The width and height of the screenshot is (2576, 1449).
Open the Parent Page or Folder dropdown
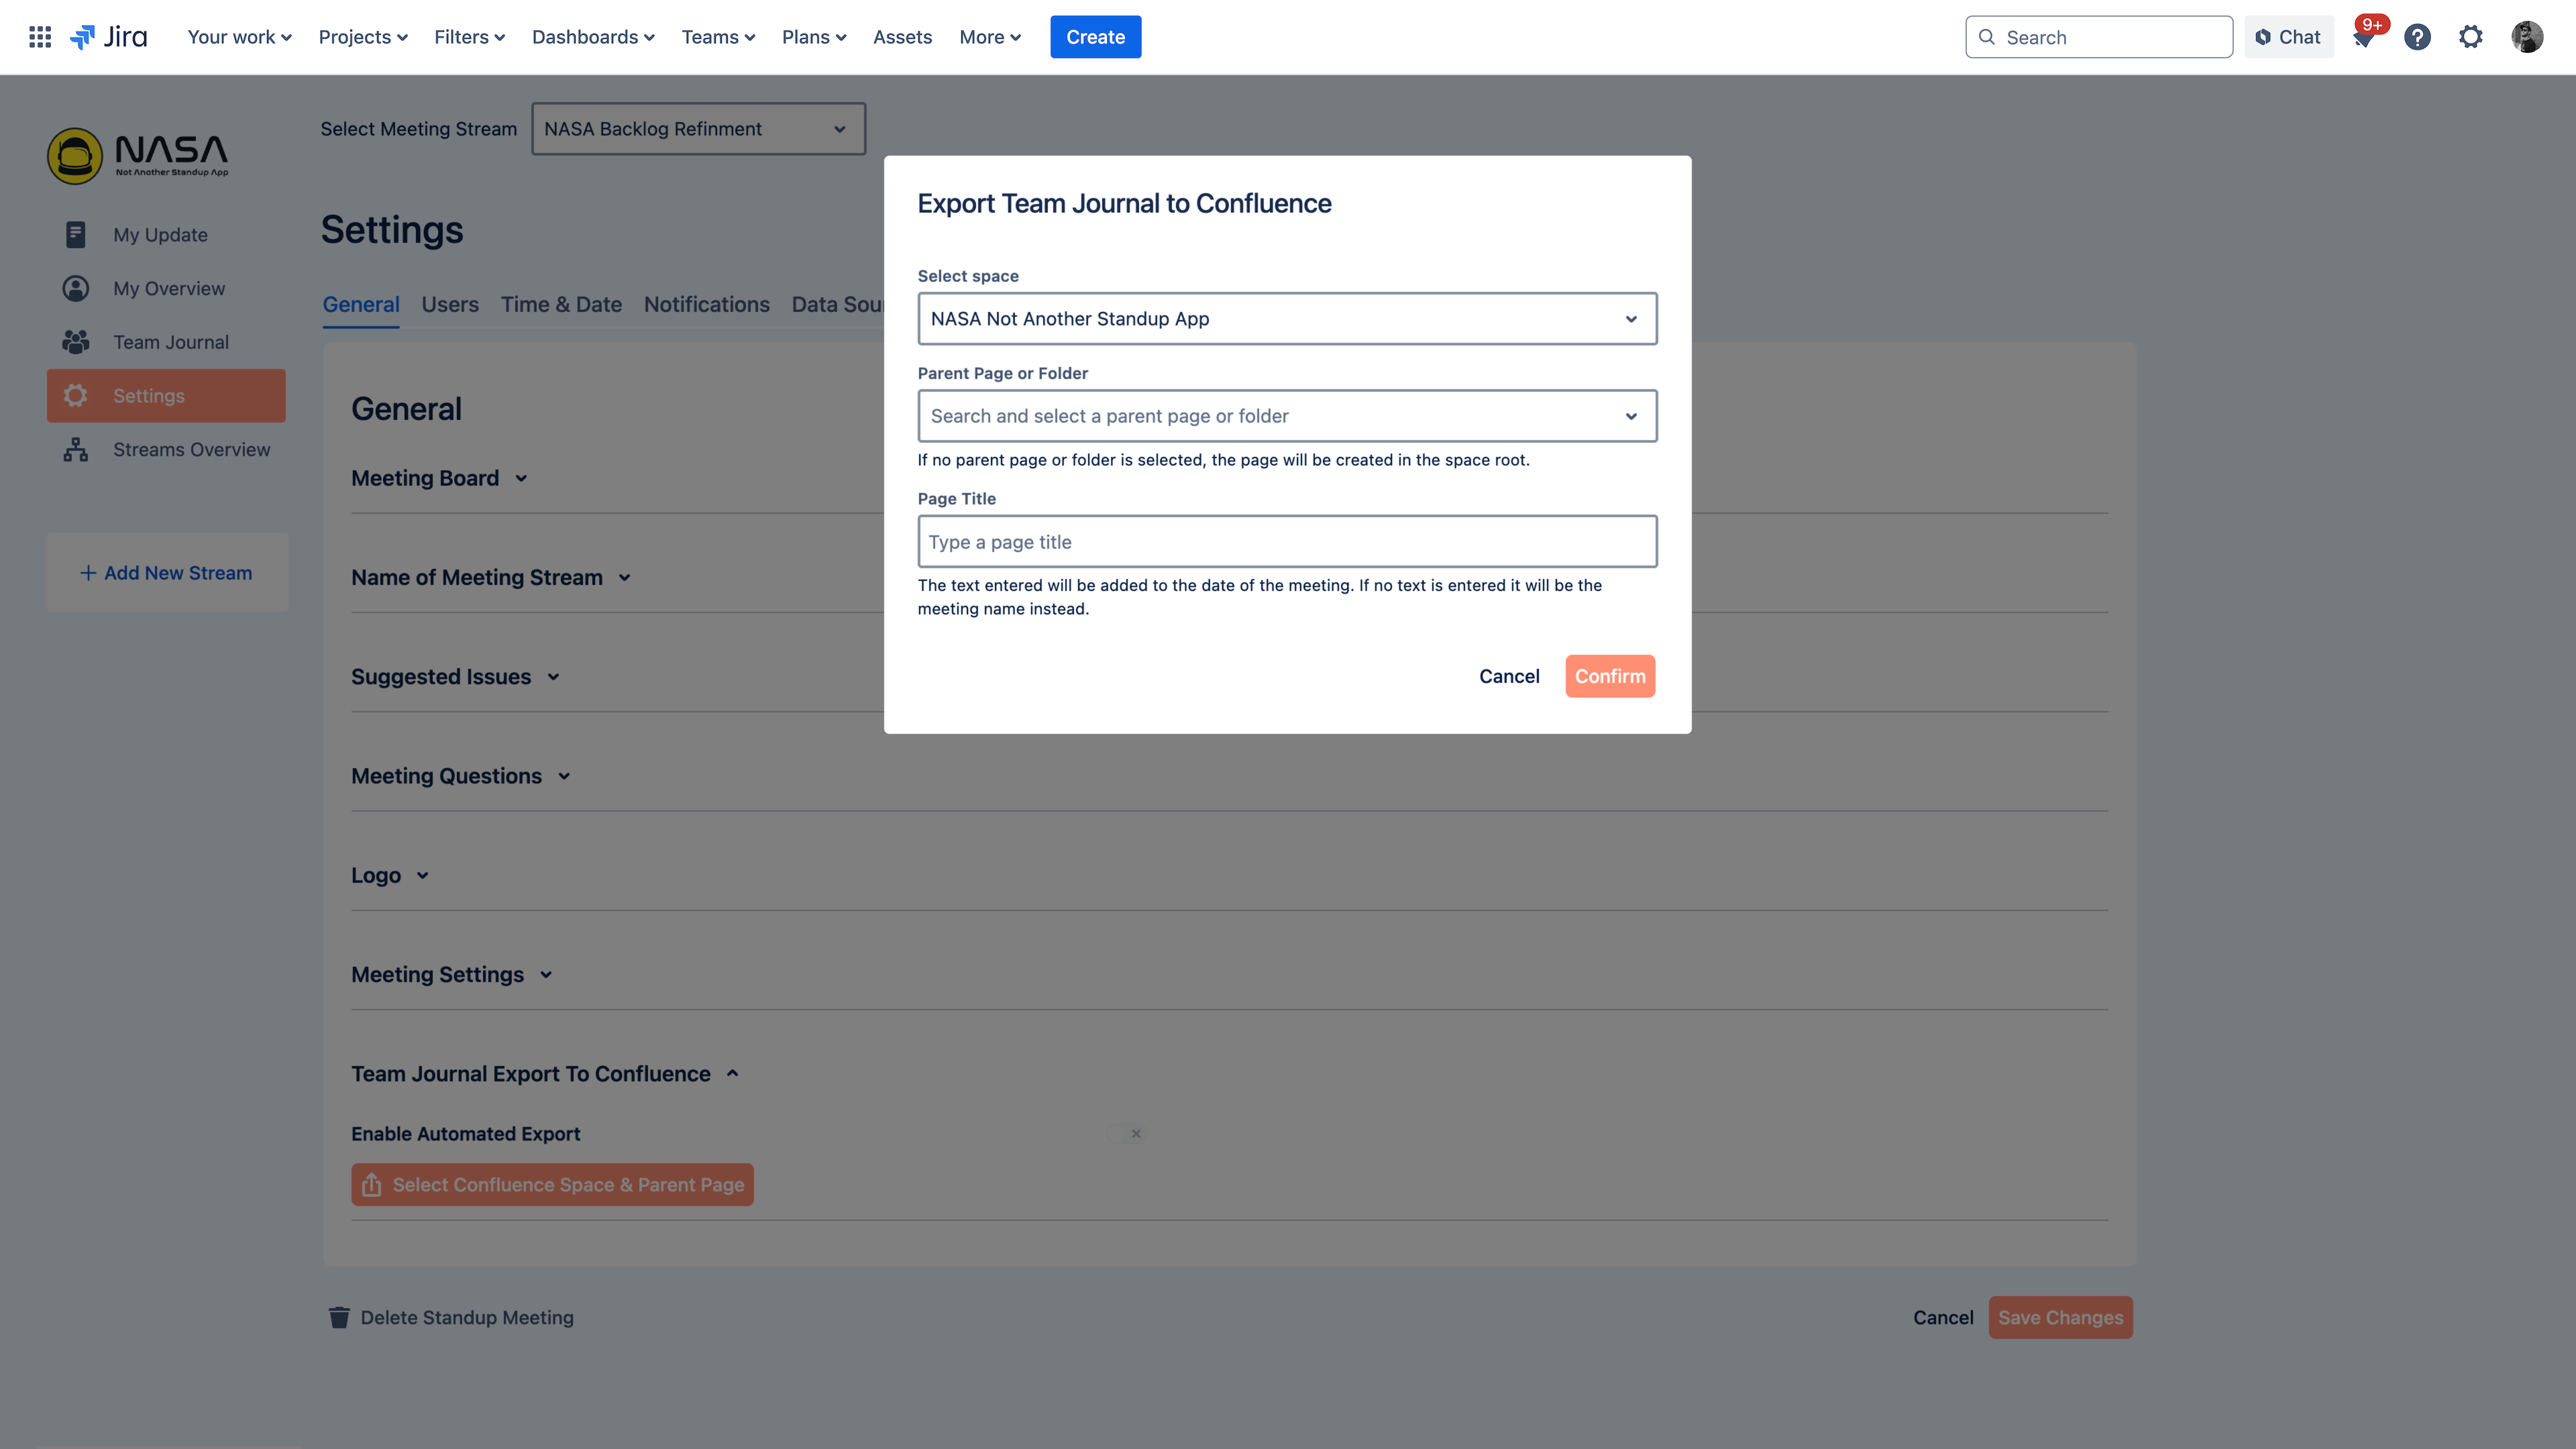click(1287, 416)
